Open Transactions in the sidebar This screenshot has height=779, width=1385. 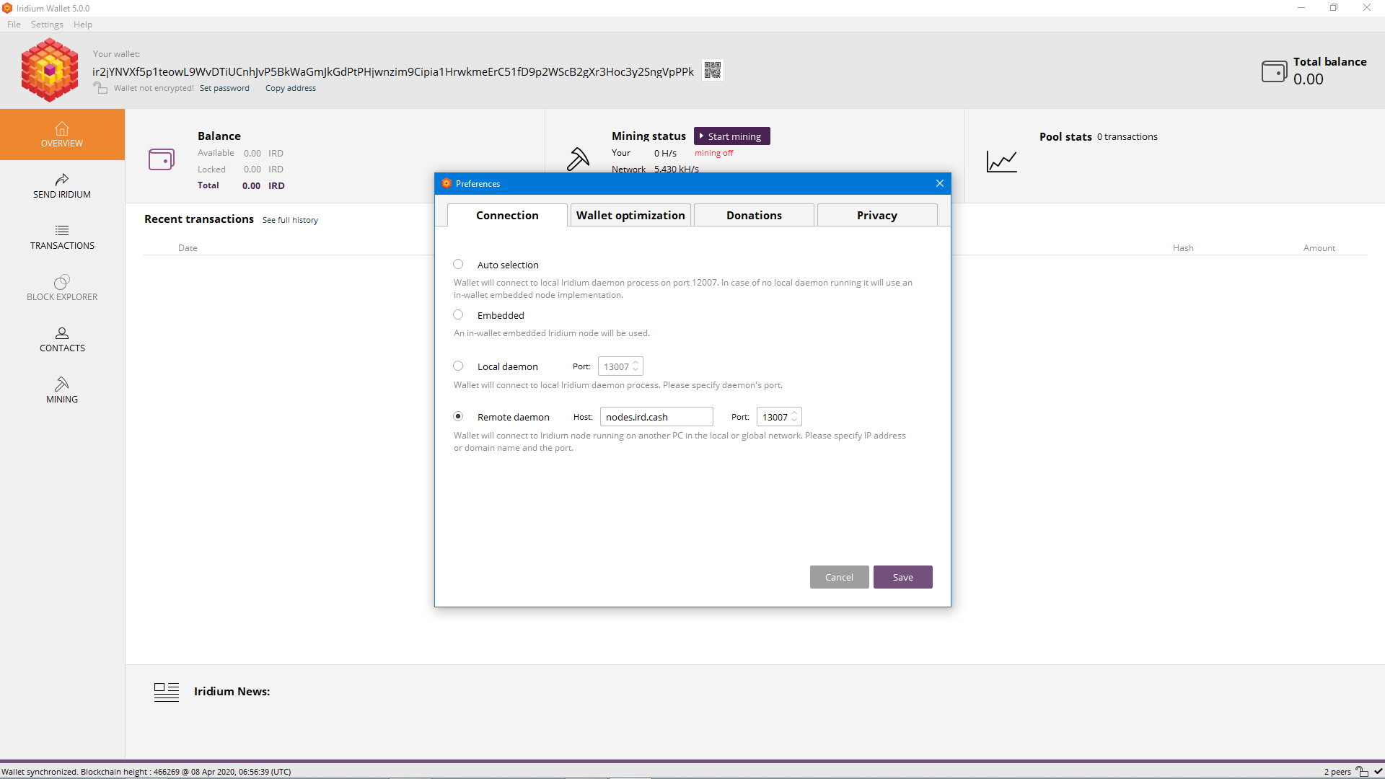62,237
